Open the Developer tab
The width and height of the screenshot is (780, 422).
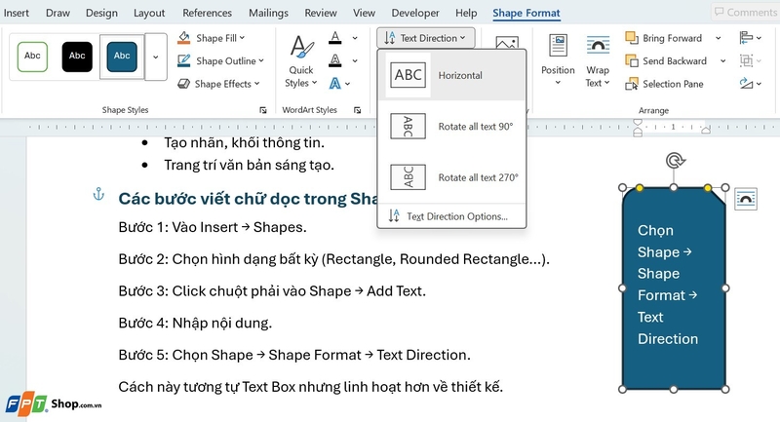415,13
